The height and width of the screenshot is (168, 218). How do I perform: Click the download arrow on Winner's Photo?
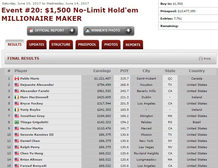(x=128, y=31)
